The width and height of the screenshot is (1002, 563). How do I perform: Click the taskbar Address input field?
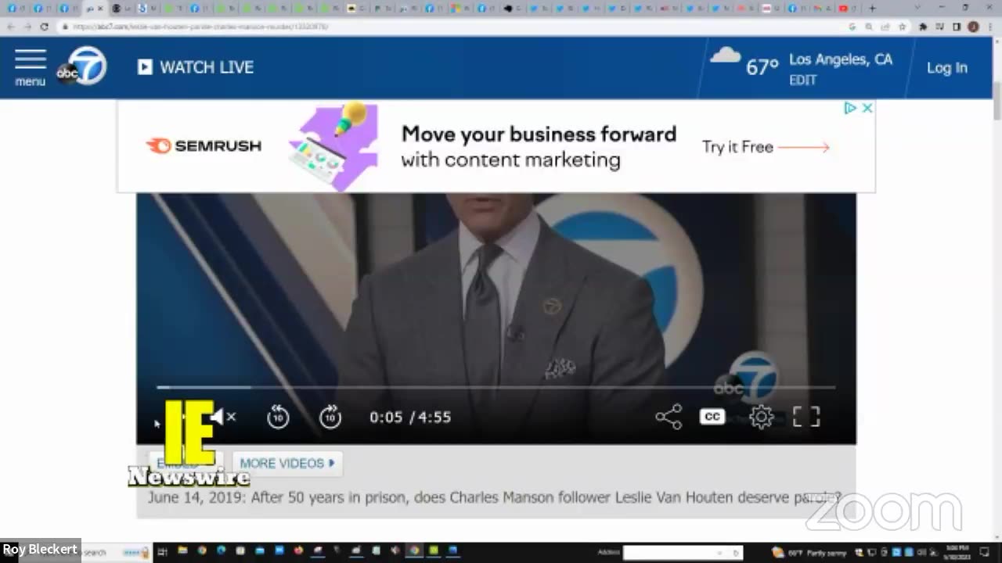(683, 552)
